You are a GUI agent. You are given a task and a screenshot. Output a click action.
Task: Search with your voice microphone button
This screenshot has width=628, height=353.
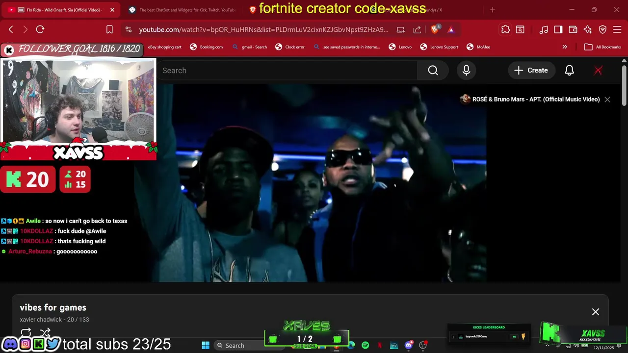[x=466, y=71]
